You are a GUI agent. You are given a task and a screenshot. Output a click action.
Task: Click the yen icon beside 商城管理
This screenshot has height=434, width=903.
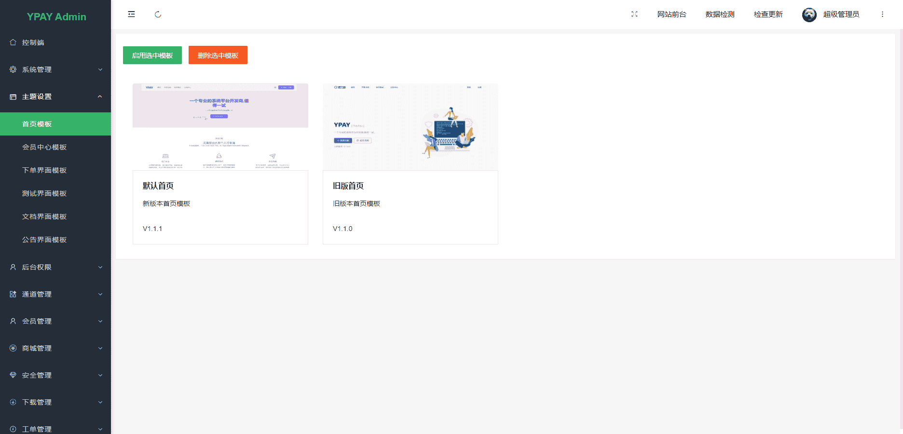pyautogui.click(x=13, y=348)
